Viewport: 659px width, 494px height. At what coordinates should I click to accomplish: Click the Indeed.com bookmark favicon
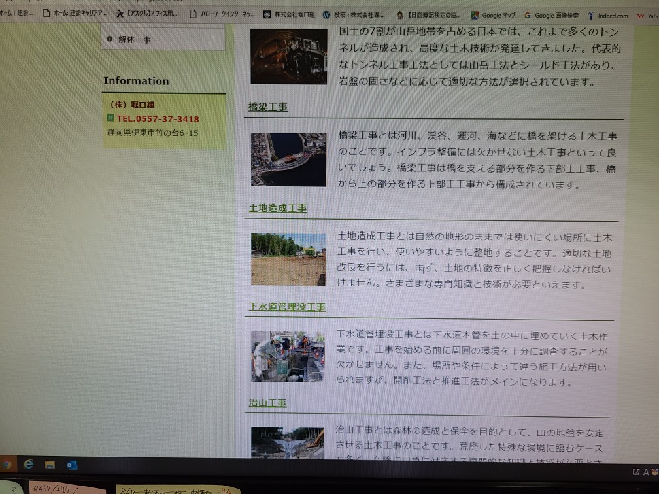pyautogui.click(x=591, y=16)
